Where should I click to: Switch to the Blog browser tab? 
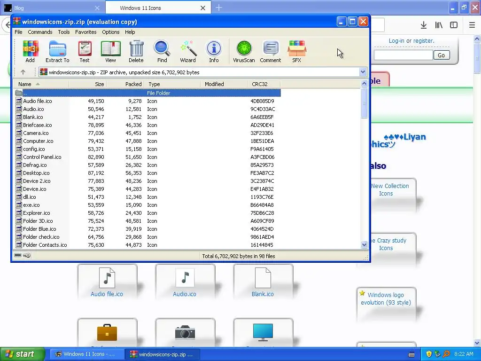pos(52,8)
